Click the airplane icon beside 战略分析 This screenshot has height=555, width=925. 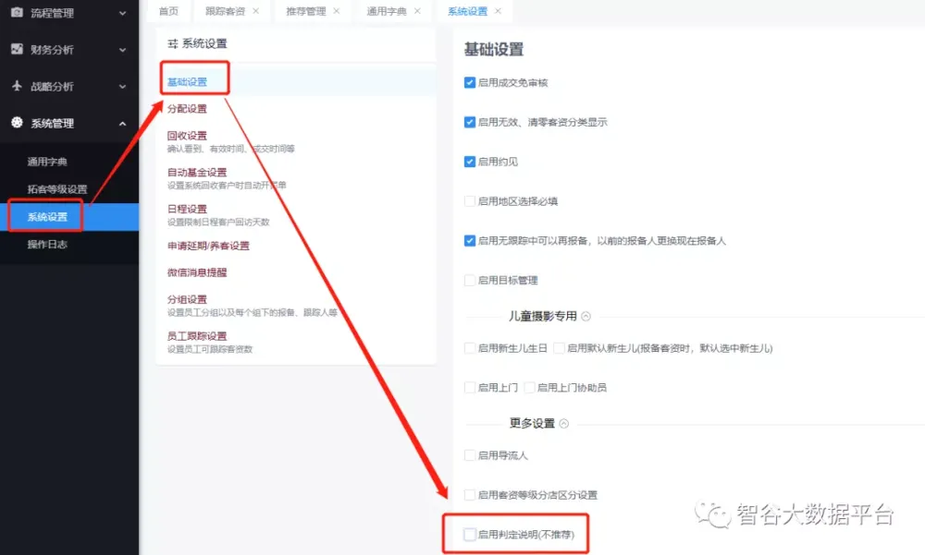tap(16, 86)
